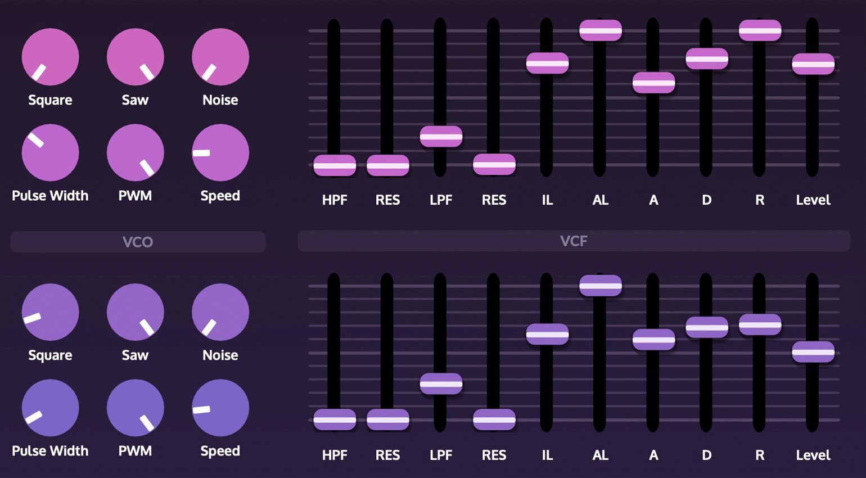Screen dimensions: 866x478
Task: Select the Noise knob in the top section
Action: 220,56
